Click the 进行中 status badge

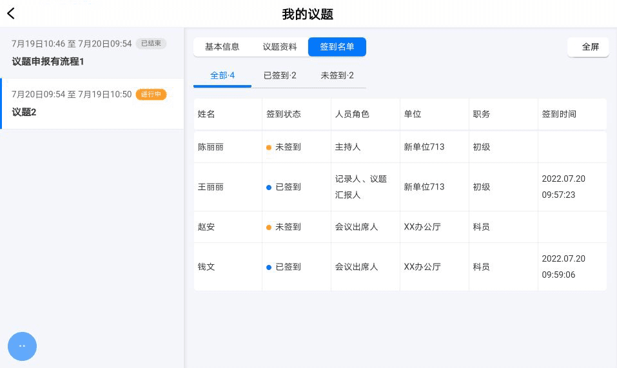coord(151,94)
